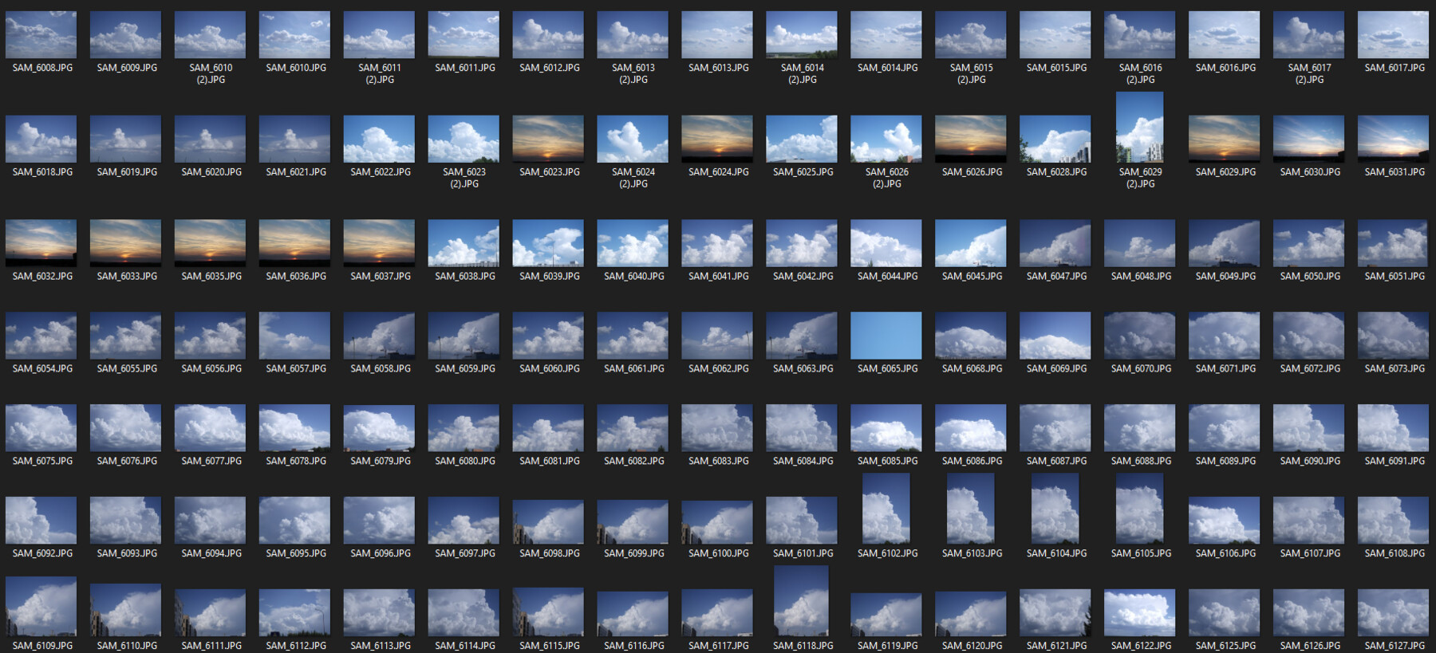Click the SAM_6106.JPG thumbnail
The image size is (1436, 653).
[1225, 521]
